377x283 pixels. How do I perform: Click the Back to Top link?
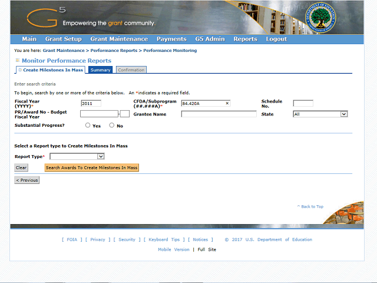(310, 206)
